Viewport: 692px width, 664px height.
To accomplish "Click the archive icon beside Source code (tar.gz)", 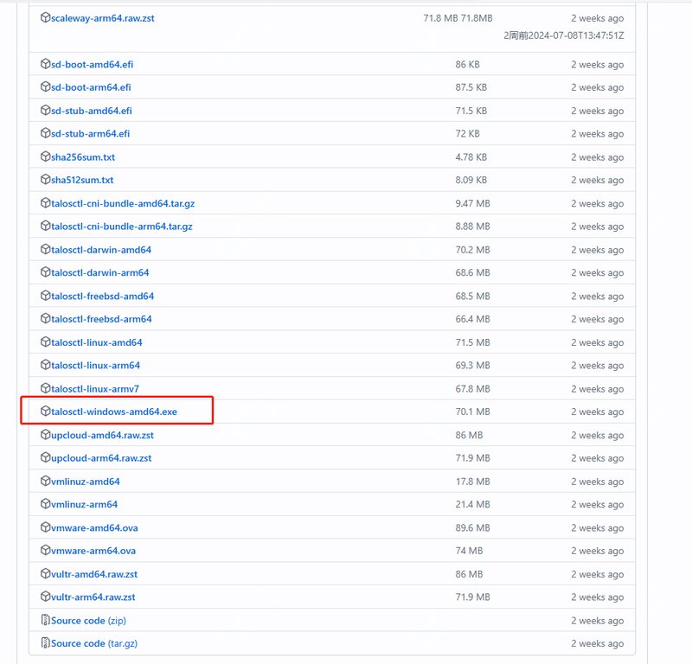I will point(46,643).
